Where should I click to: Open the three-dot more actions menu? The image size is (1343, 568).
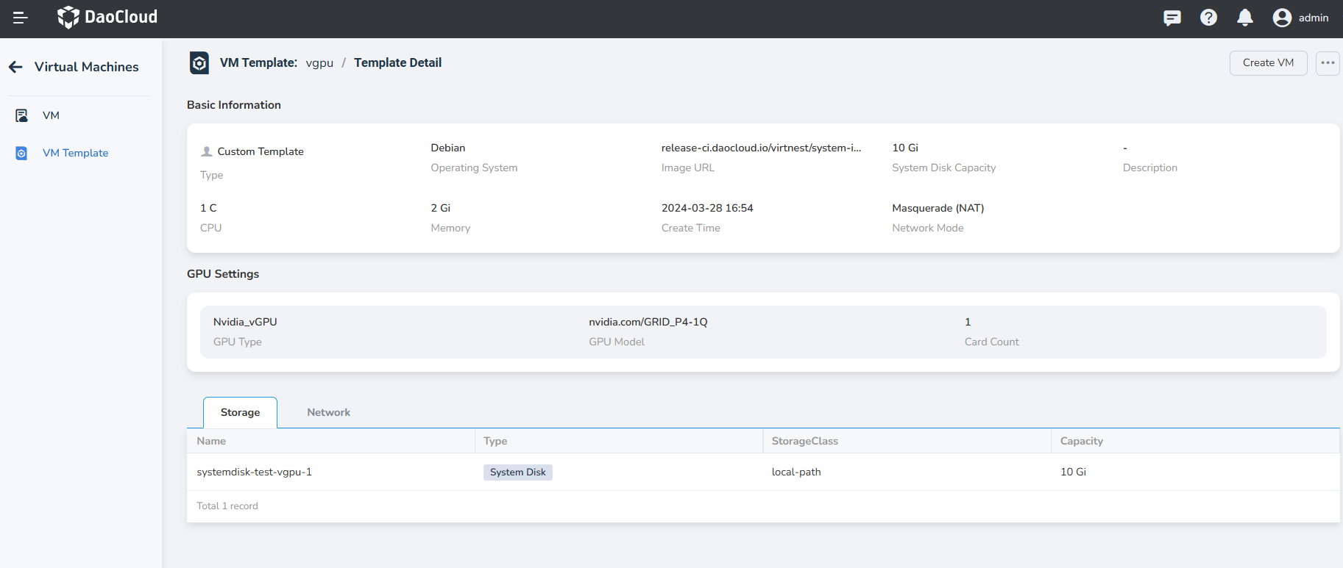click(x=1327, y=63)
